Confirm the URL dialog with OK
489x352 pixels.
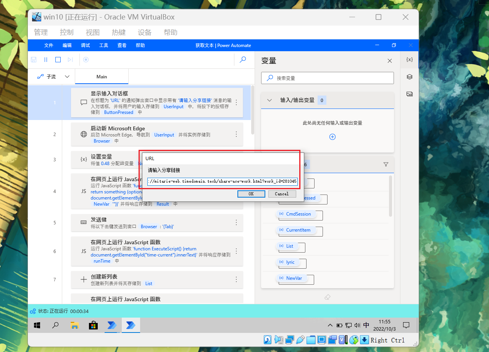tap(251, 194)
